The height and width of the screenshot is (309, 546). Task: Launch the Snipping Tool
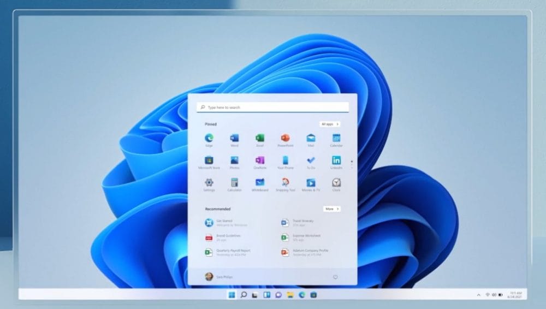pos(285,185)
